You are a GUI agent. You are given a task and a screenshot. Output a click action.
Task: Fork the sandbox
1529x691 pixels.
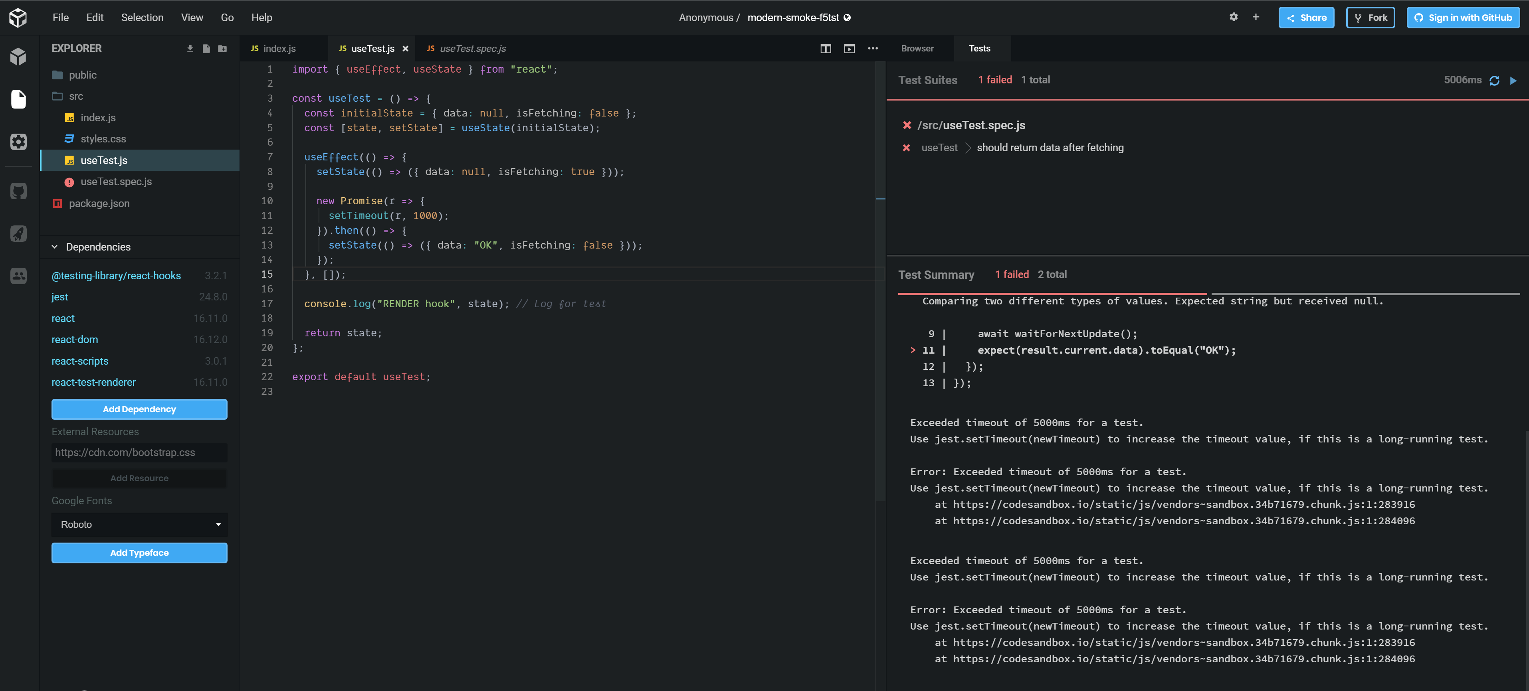1370,17
